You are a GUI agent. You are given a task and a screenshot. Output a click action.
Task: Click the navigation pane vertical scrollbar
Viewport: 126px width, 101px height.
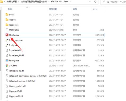coord(1,40)
